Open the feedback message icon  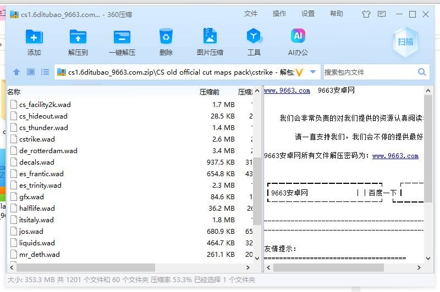pos(382,14)
